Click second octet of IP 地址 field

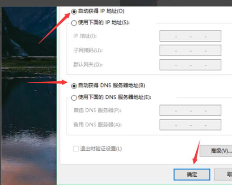pyautogui.click(x=183, y=36)
